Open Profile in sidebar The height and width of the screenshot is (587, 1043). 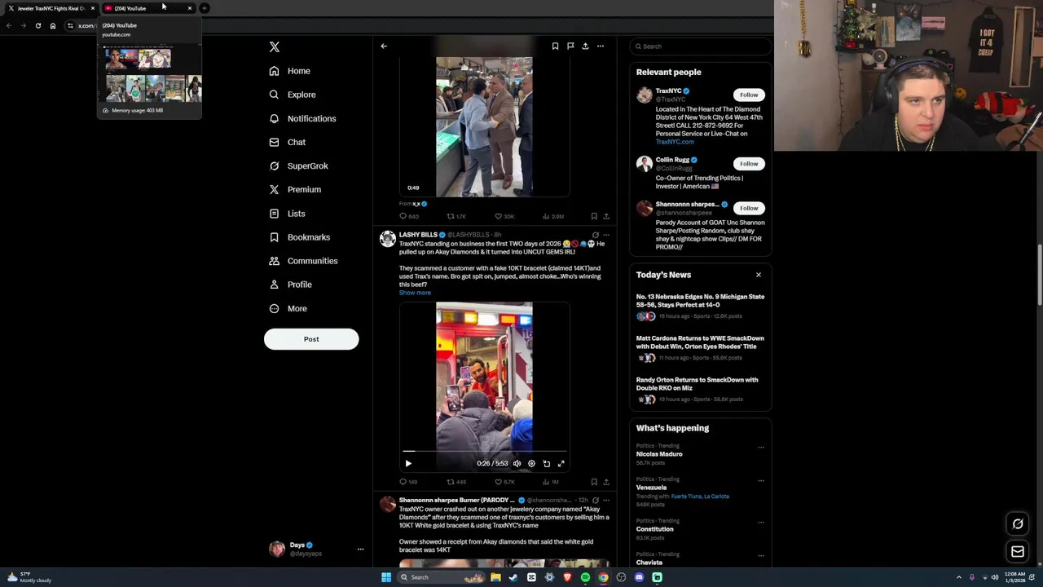(x=291, y=285)
